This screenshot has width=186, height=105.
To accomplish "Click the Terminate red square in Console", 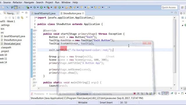I will [134, 94].
